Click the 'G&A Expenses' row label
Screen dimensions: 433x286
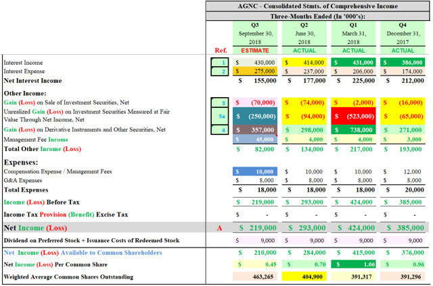click(23, 180)
